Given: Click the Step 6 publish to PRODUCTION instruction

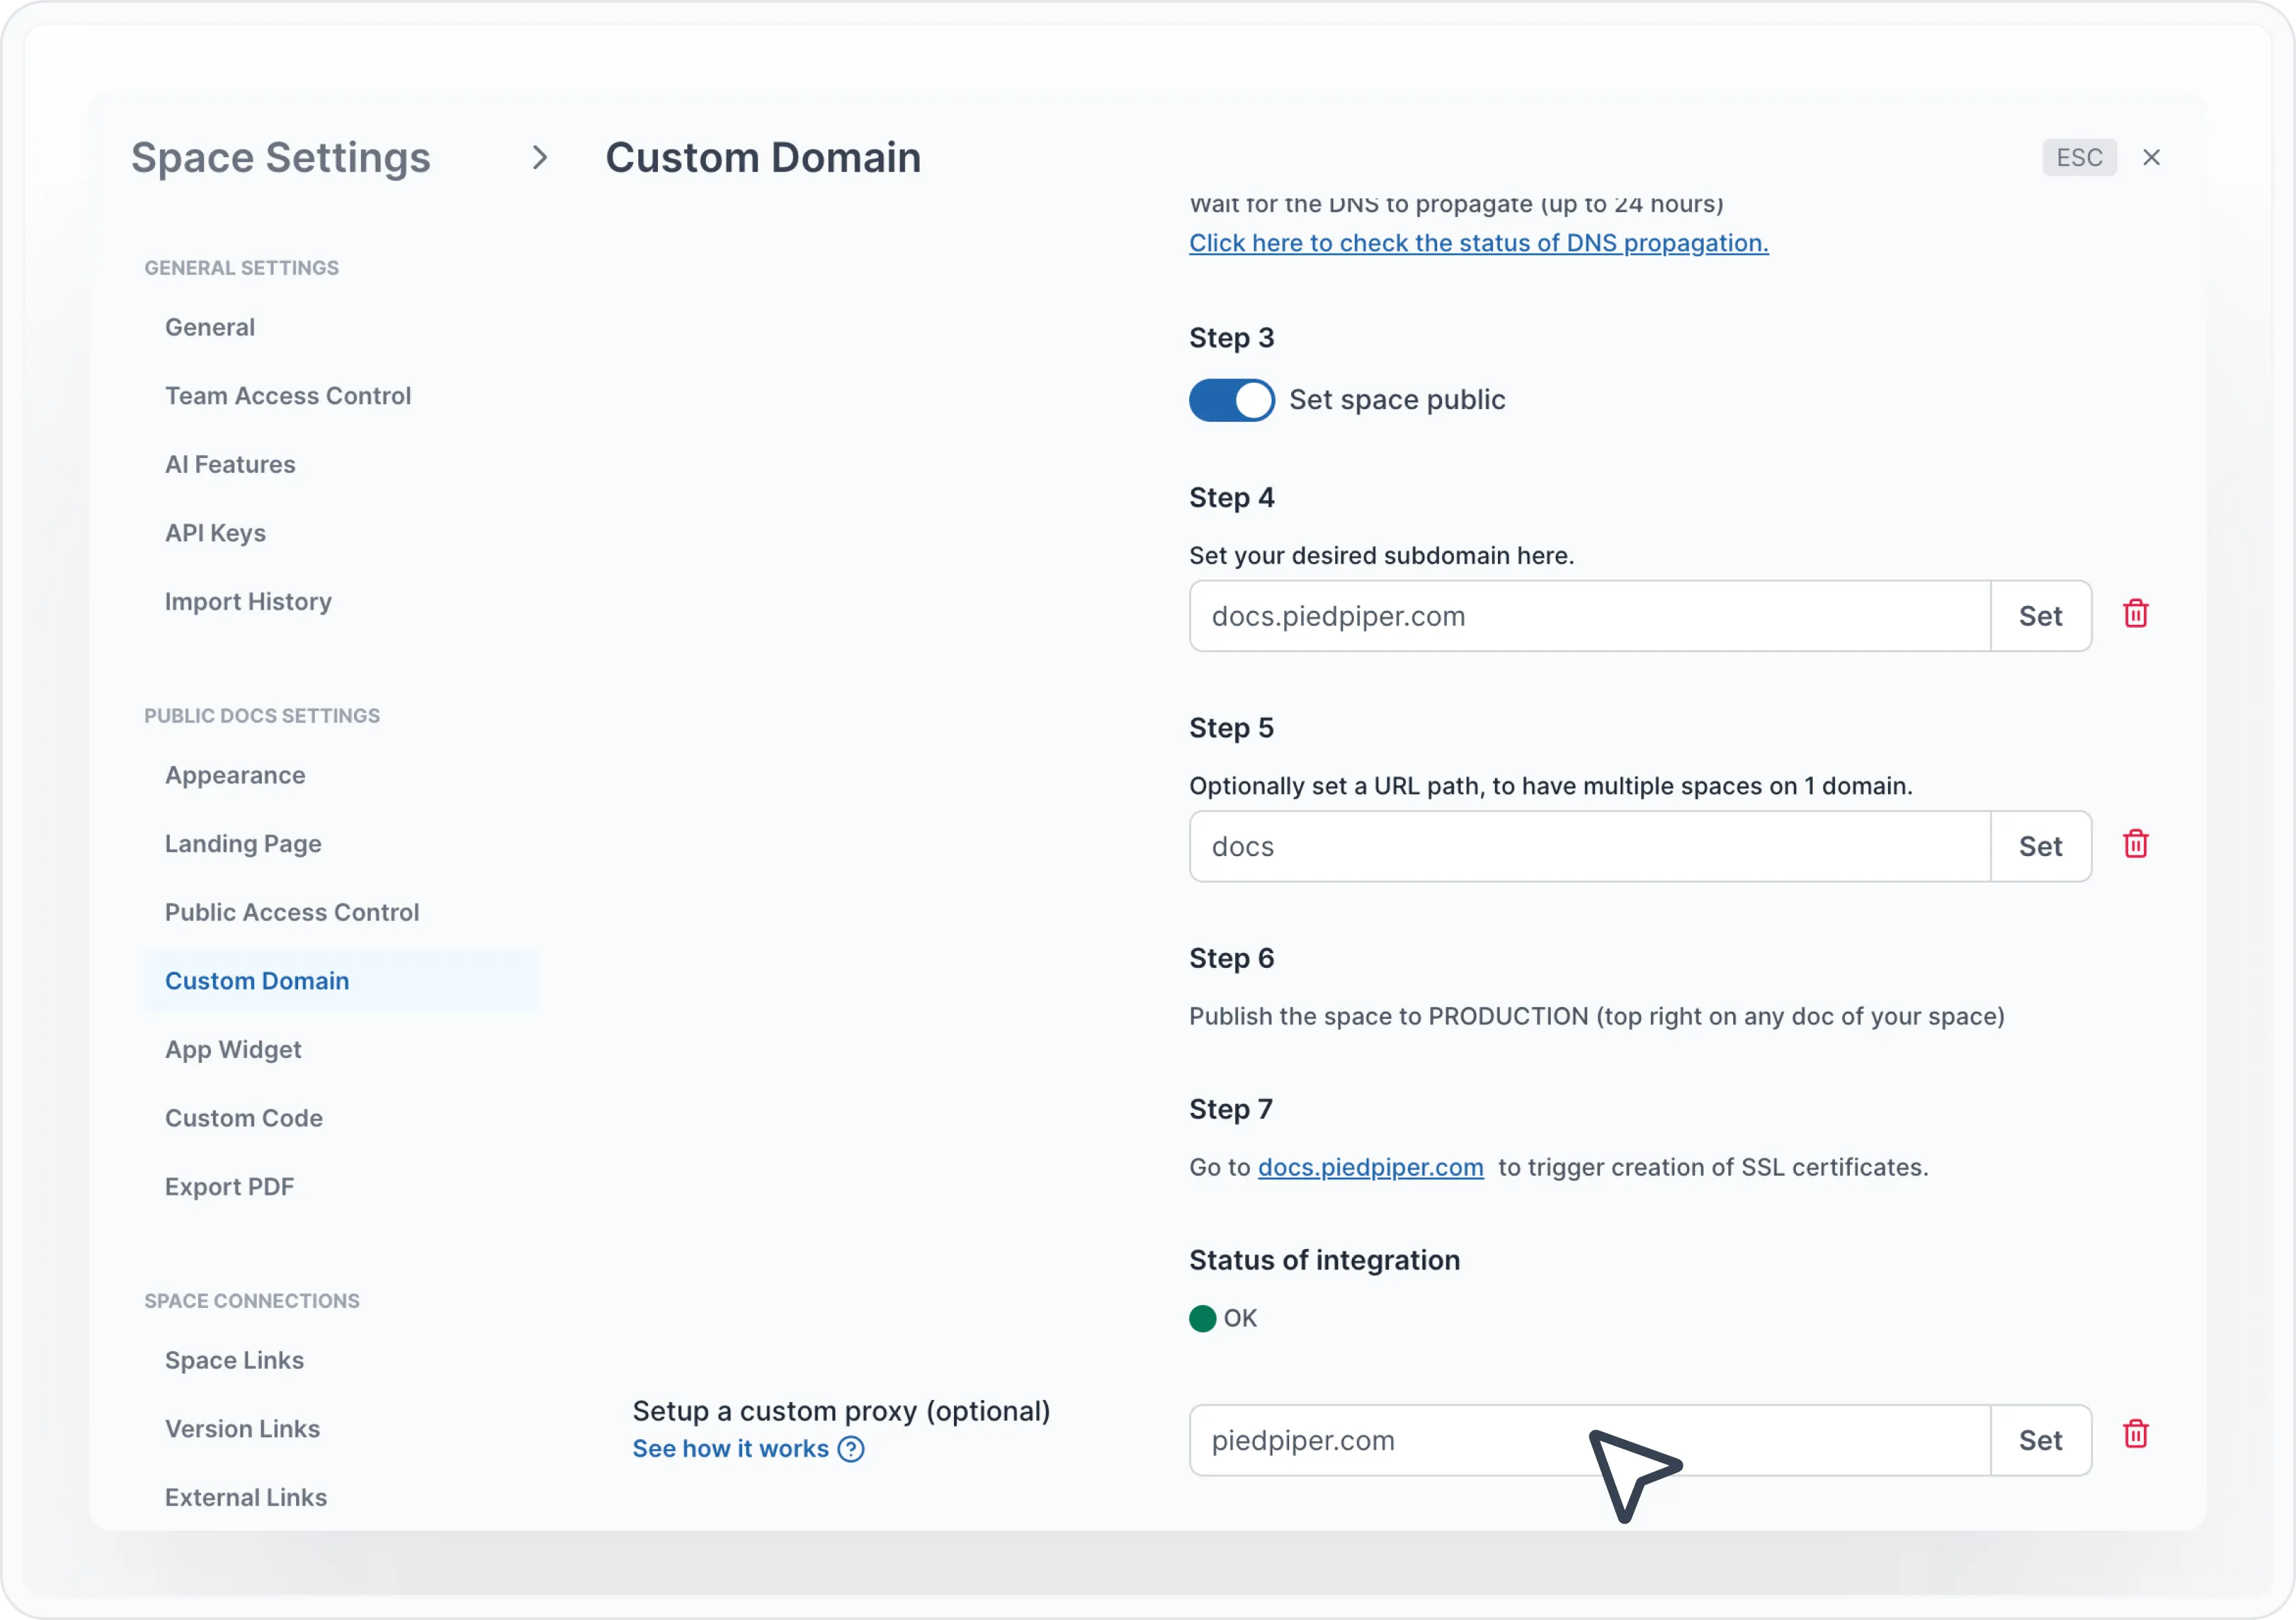Looking at the screenshot, I should (1597, 1016).
